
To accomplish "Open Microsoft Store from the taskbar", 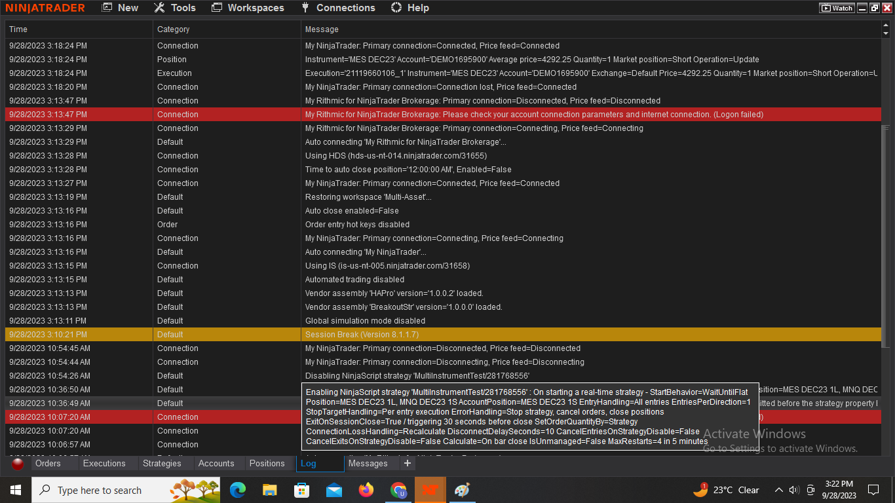I will click(302, 490).
